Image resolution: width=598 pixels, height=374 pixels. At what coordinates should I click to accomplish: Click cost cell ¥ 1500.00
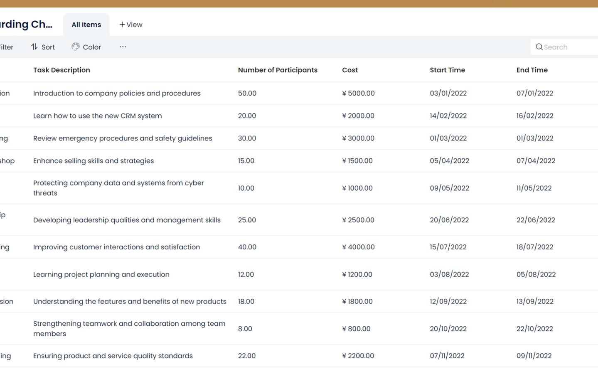pos(357,160)
